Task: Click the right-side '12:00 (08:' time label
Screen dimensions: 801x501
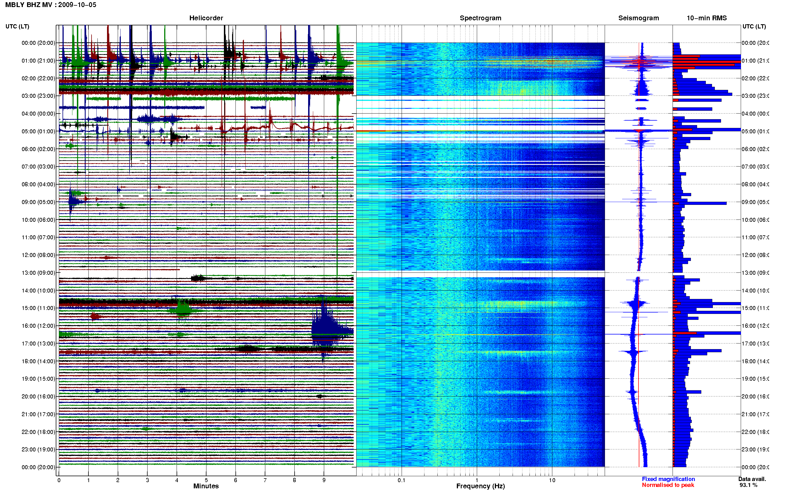Action: (755, 255)
